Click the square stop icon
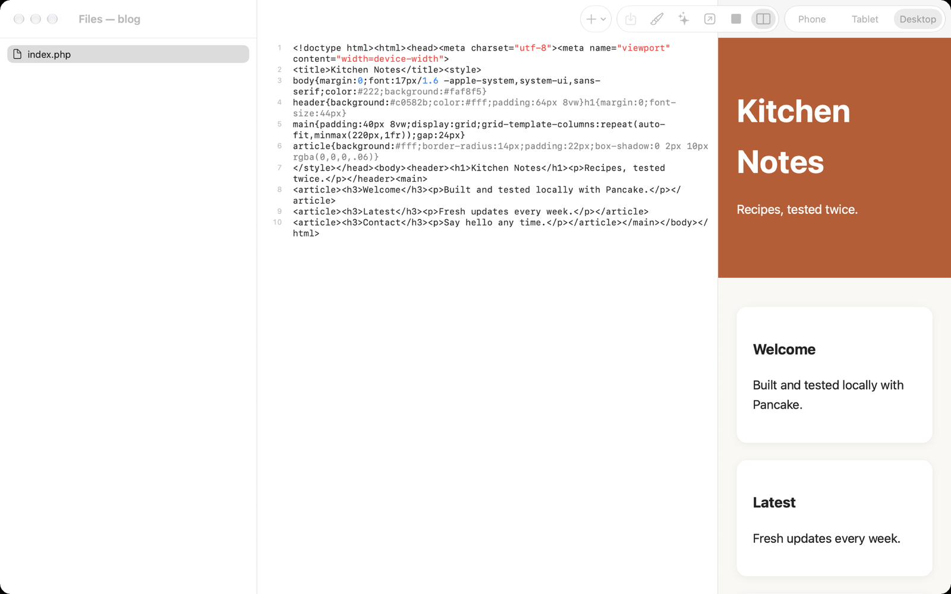Image resolution: width=951 pixels, height=594 pixels. coord(736,19)
